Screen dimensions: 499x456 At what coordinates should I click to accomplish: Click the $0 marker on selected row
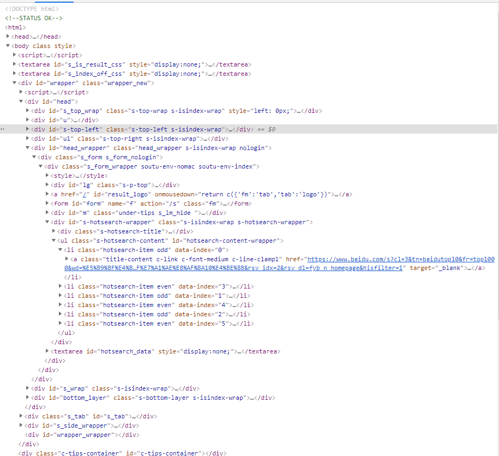pos(272,129)
